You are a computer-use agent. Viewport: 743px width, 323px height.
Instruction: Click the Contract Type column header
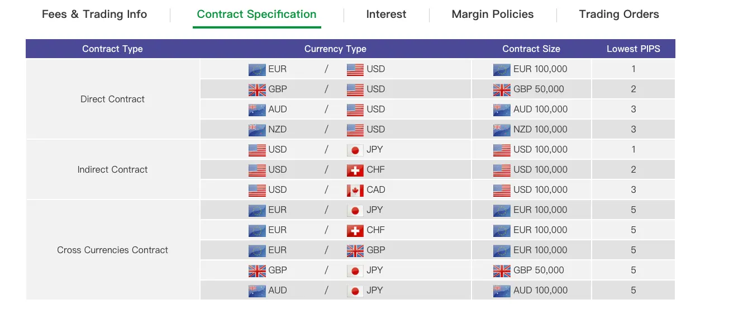tap(112, 49)
